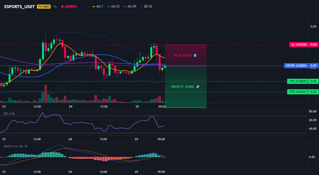
Task: Click the rocket icon beside PROFIT ZONE
Action: [x=197, y=87]
